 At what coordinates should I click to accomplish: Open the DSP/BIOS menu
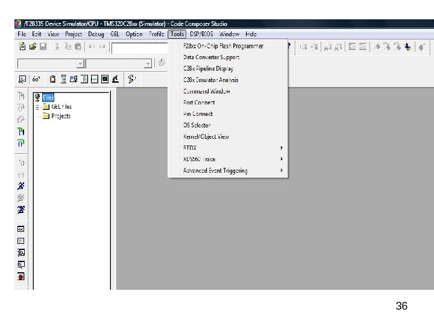click(x=201, y=34)
